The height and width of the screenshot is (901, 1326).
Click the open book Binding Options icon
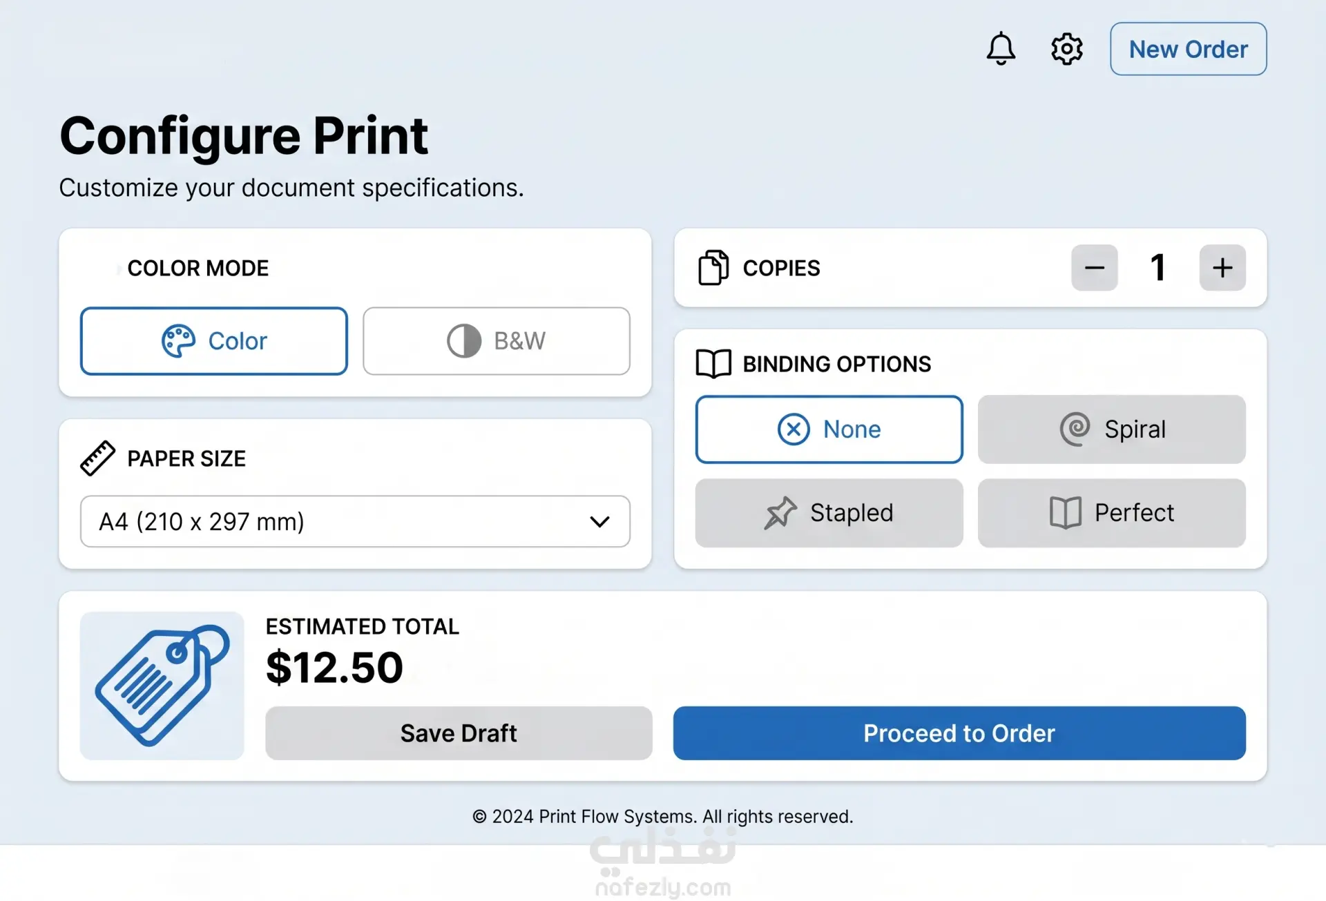click(x=713, y=364)
